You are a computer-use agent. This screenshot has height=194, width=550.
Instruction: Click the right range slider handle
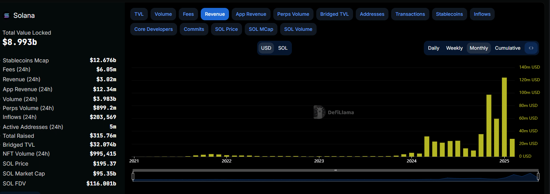[x=538, y=176]
